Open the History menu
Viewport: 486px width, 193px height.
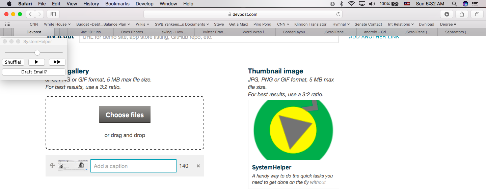coord(91,4)
